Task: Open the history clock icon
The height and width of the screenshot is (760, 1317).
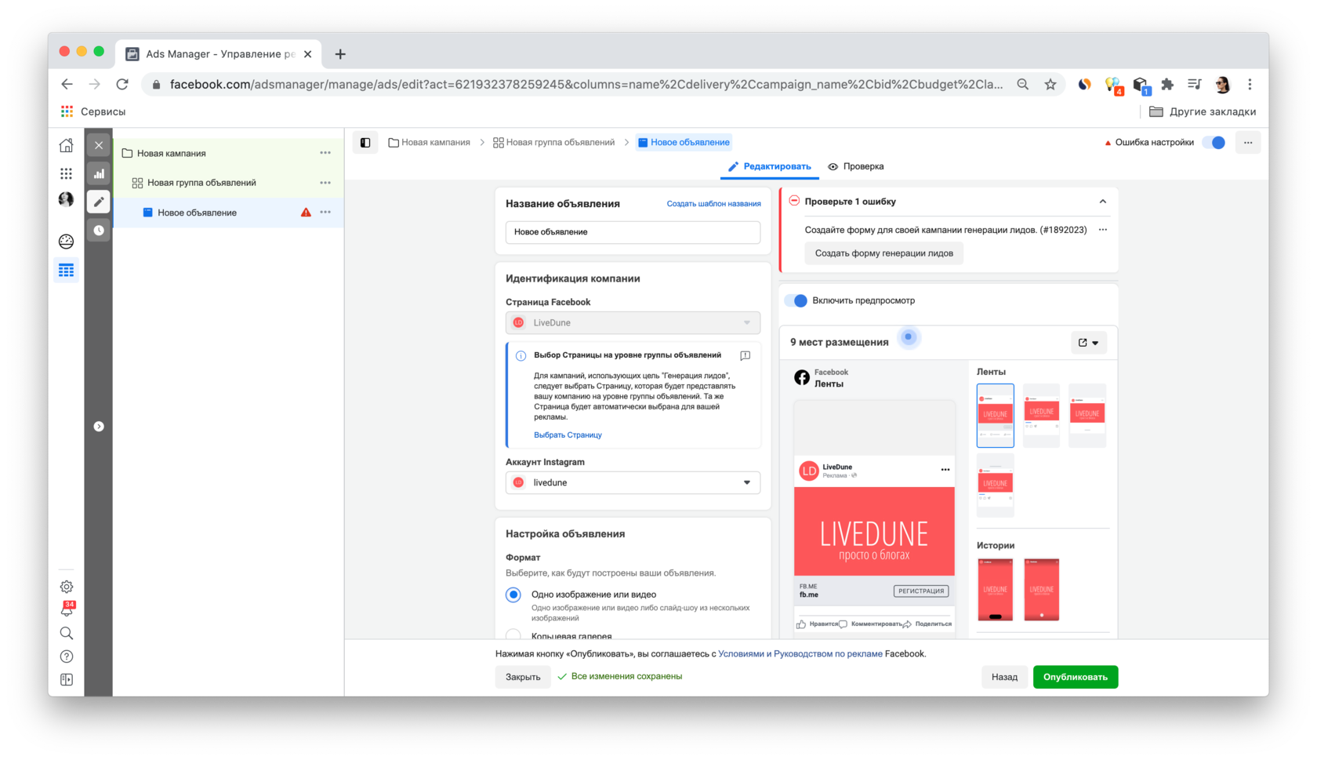Action: [99, 231]
